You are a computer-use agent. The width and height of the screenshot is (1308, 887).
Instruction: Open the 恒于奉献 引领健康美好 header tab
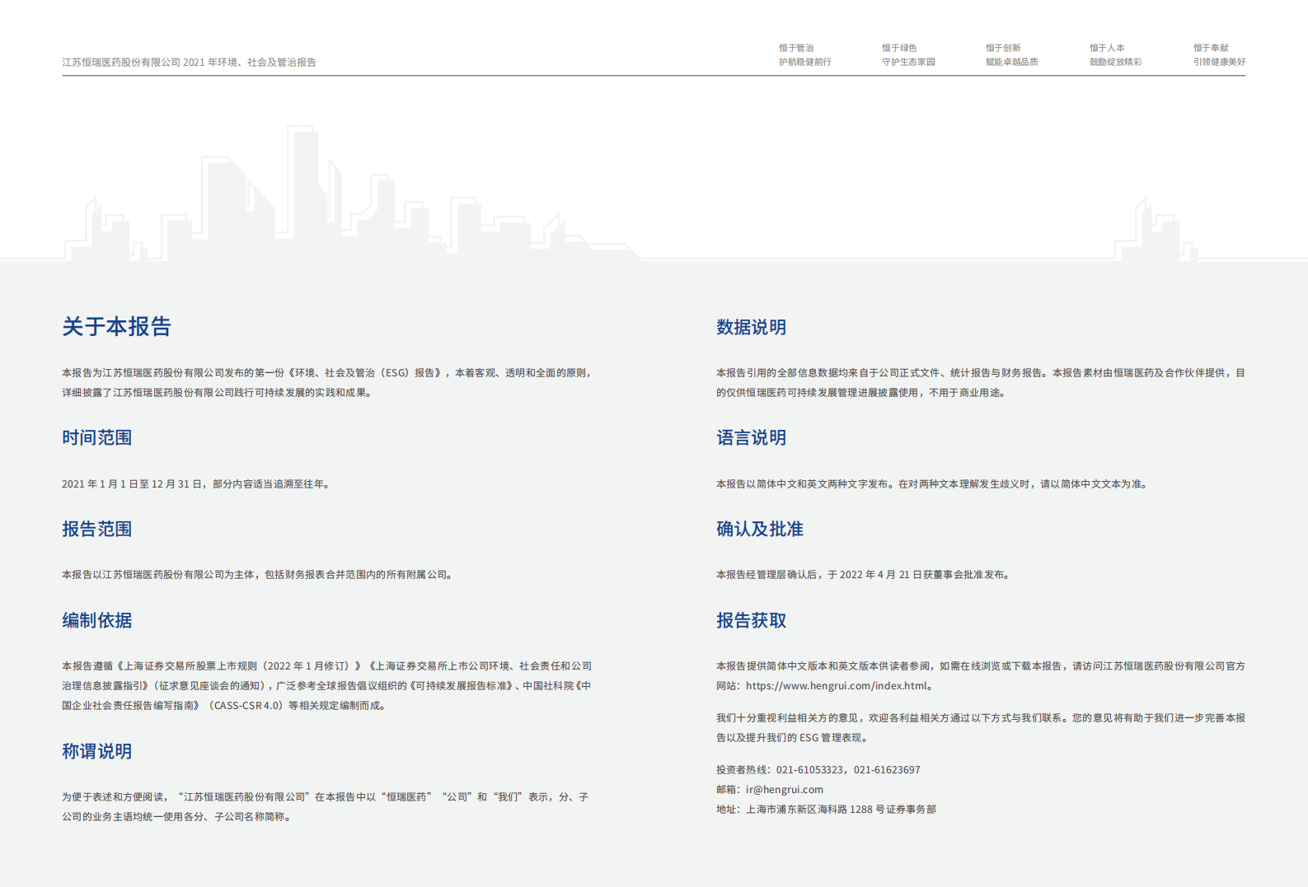click(x=1219, y=55)
